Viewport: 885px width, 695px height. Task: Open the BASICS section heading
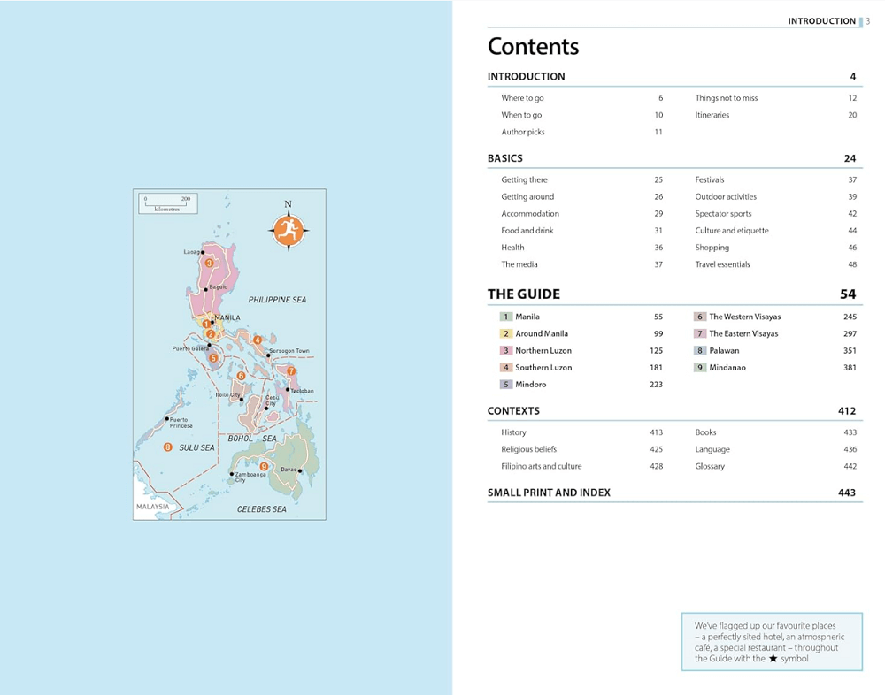click(504, 159)
